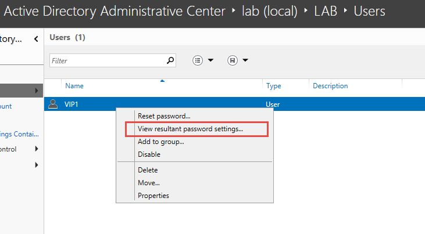Select Reset password... from context menu
This screenshot has width=425, height=234.
point(164,116)
